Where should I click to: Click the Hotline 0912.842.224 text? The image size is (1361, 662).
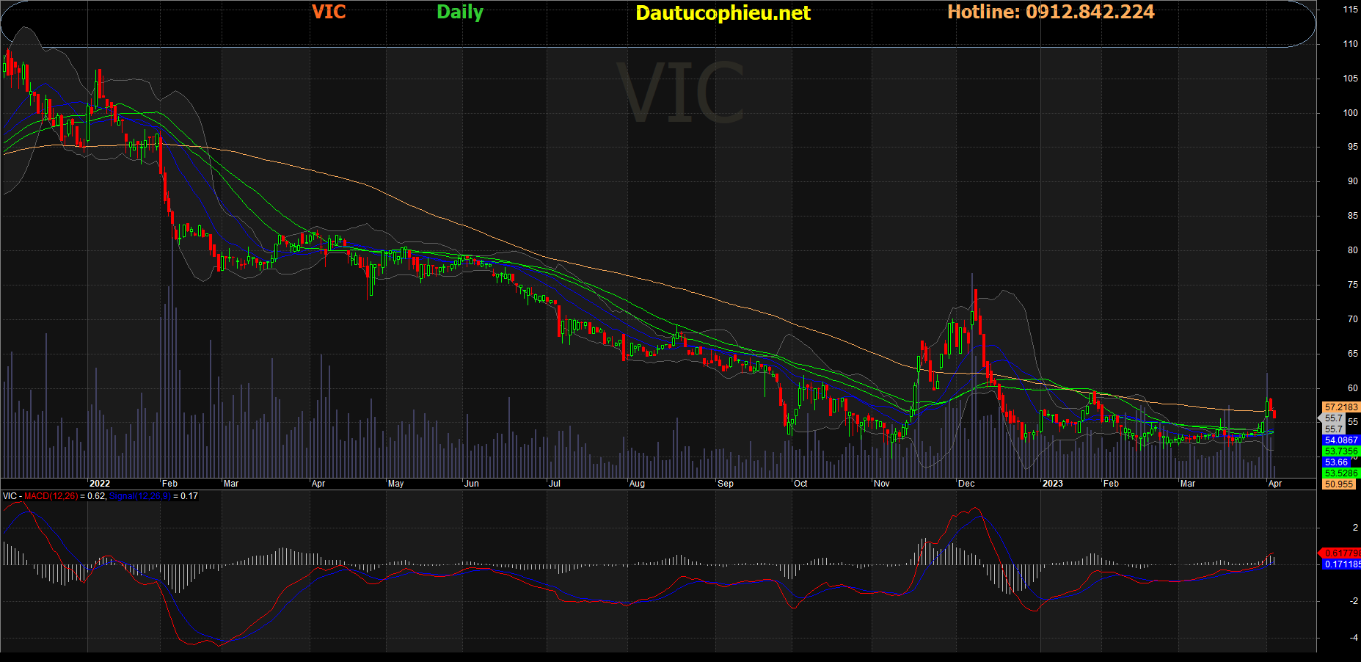(1051, 12)
